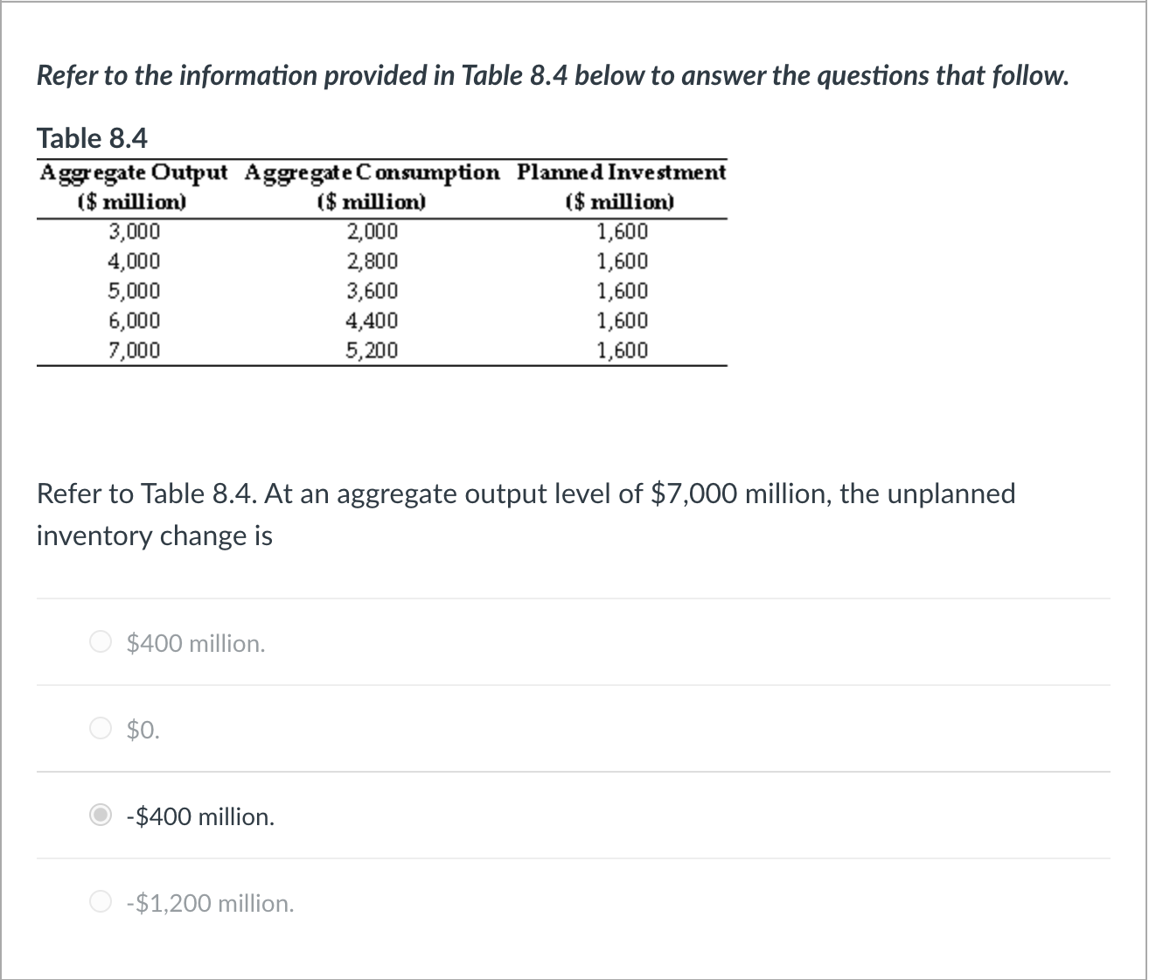Screen dimensions: 1149x980
Task: Click the $400 million label text
Action: 194,643
